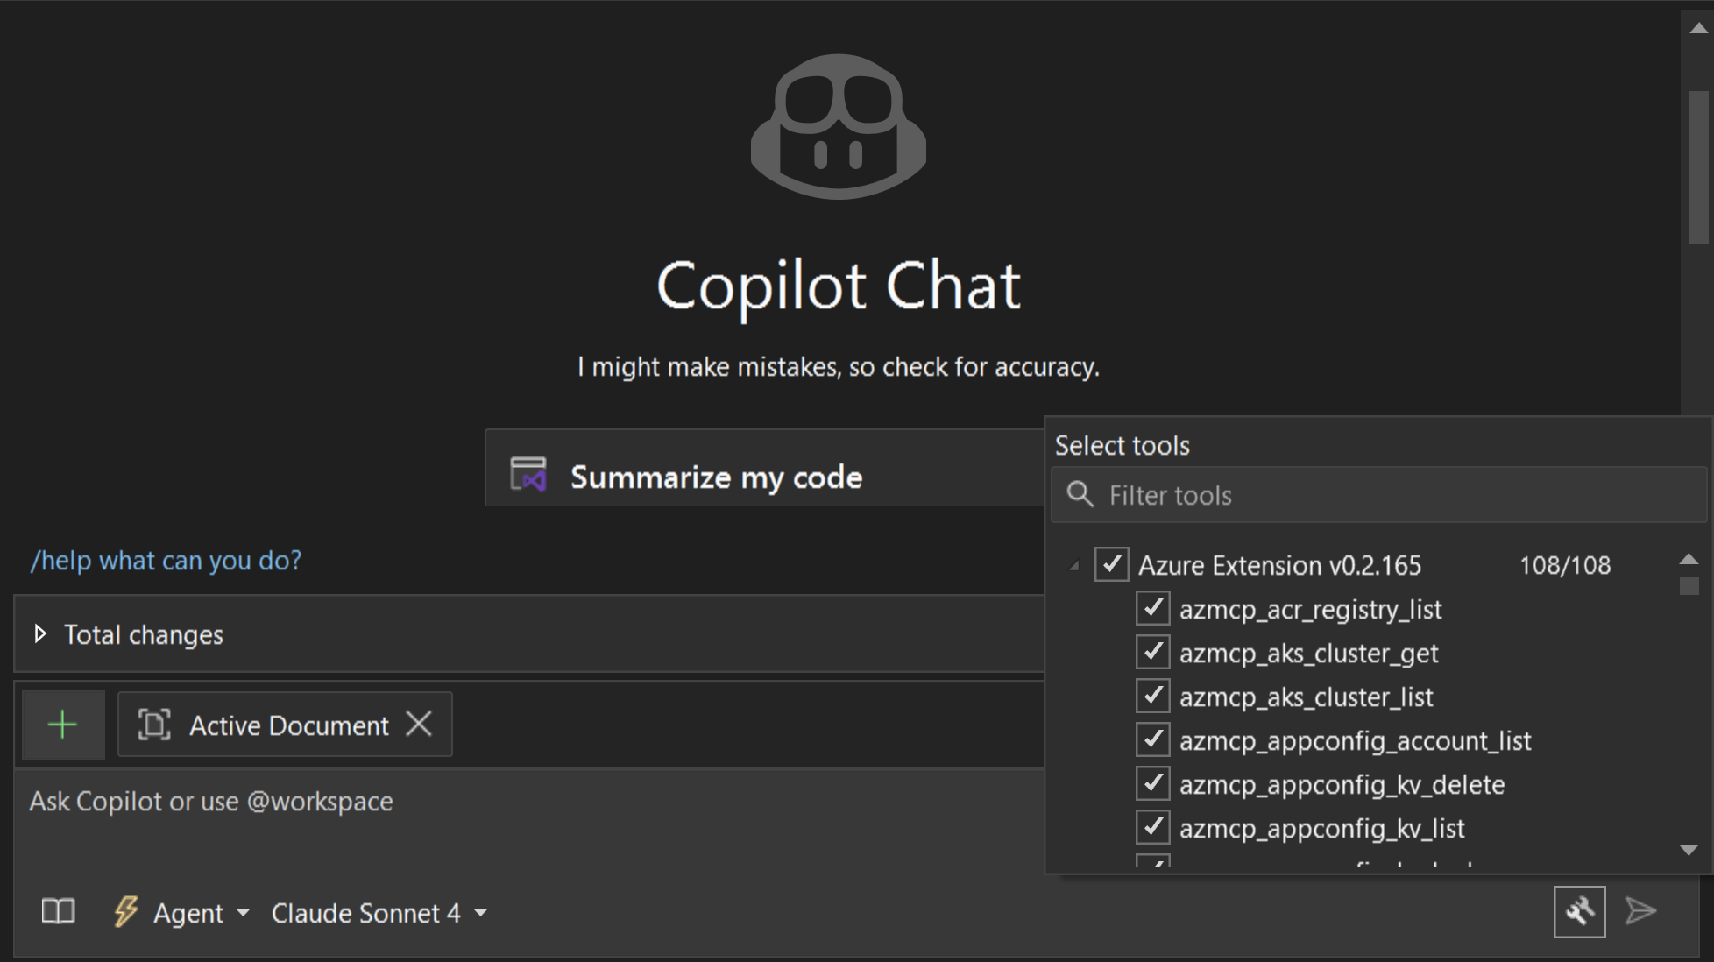The height and width of the screenshot is (962, 1714).
Task: Disable azmcp_appconfig_kv_delete tool checkbox
Action: [x=1152, y=783]
